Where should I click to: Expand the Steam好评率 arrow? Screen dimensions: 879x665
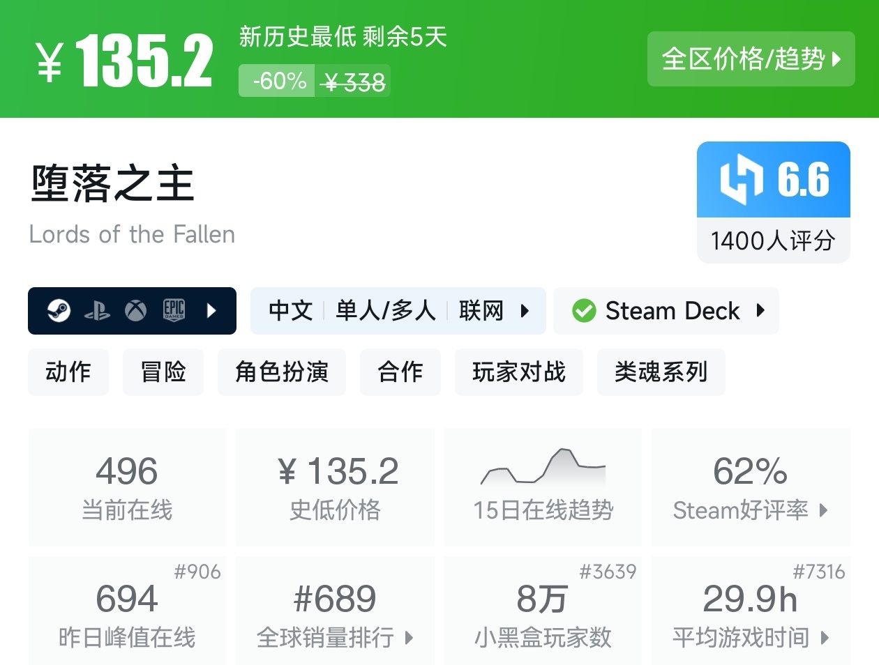823,510
